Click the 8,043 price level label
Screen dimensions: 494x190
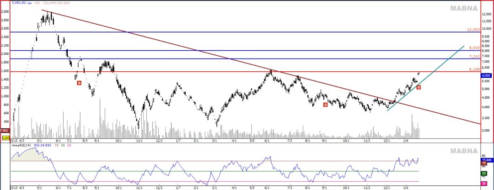[473, 47]
